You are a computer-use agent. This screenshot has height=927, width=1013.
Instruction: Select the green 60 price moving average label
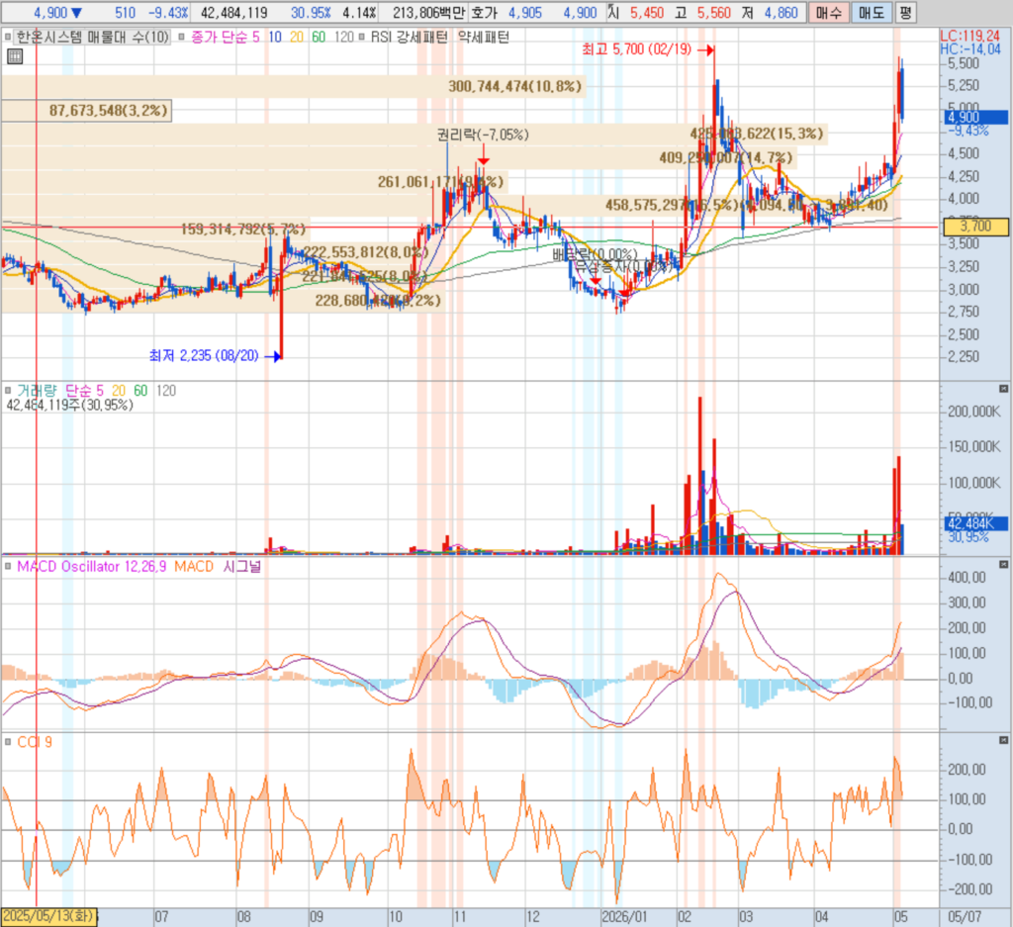[x=319, y=38]
